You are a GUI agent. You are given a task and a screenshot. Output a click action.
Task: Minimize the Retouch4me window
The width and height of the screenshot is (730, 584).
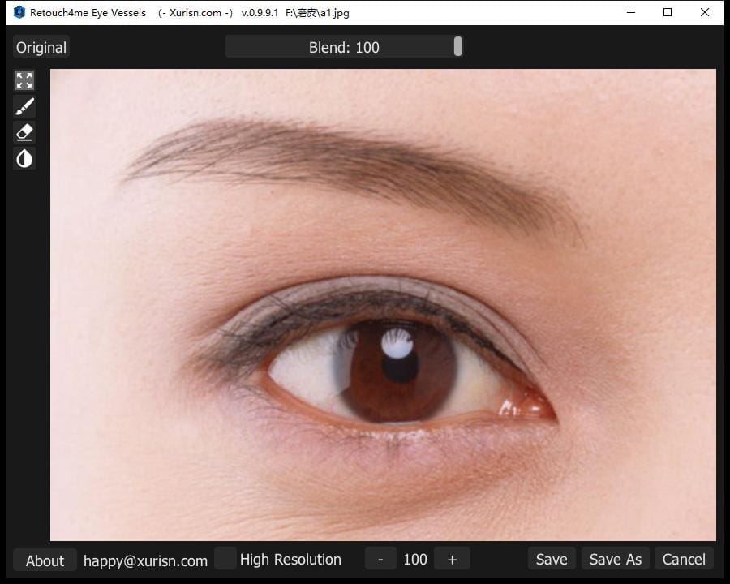(629, 13)
